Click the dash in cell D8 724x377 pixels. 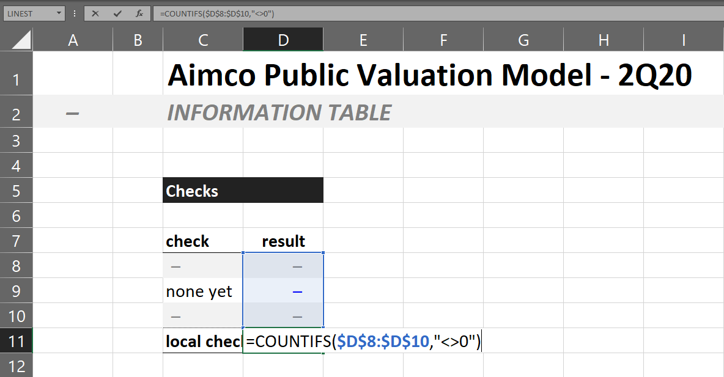pyautogui.click(x=297, y=267)
